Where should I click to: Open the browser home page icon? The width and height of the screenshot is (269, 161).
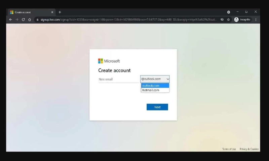click(30, 20)
